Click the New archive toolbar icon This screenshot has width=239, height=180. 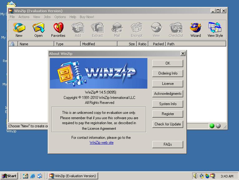(x=19, y=30)
